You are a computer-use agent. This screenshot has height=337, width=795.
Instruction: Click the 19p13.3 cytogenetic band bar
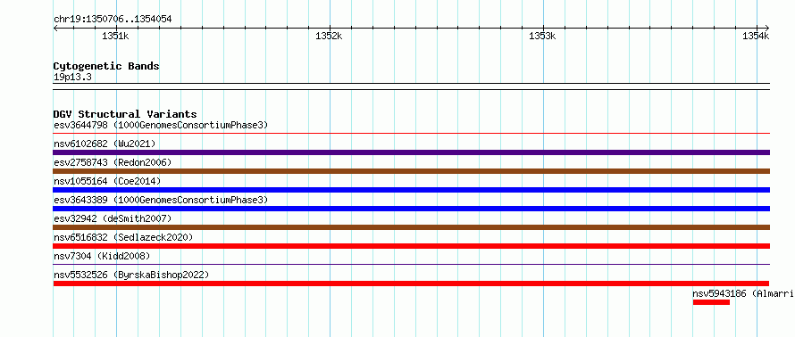tap(411, 86)
